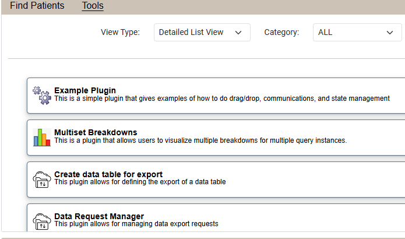Click the managing data export requests description
Image resolution: width=405 pixels, height=239 pixels.
(x=136, y=224)
